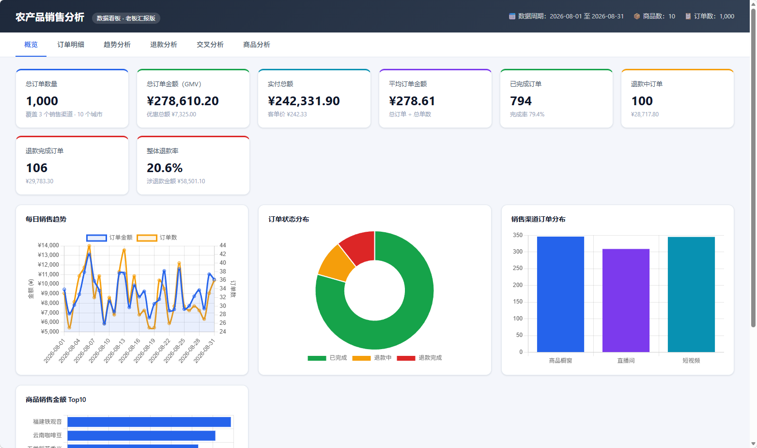This screenshot has width=757, height=448.
Task: Click the 涉退款金额 ¥58,501.10 subtext
Action: 176,181
